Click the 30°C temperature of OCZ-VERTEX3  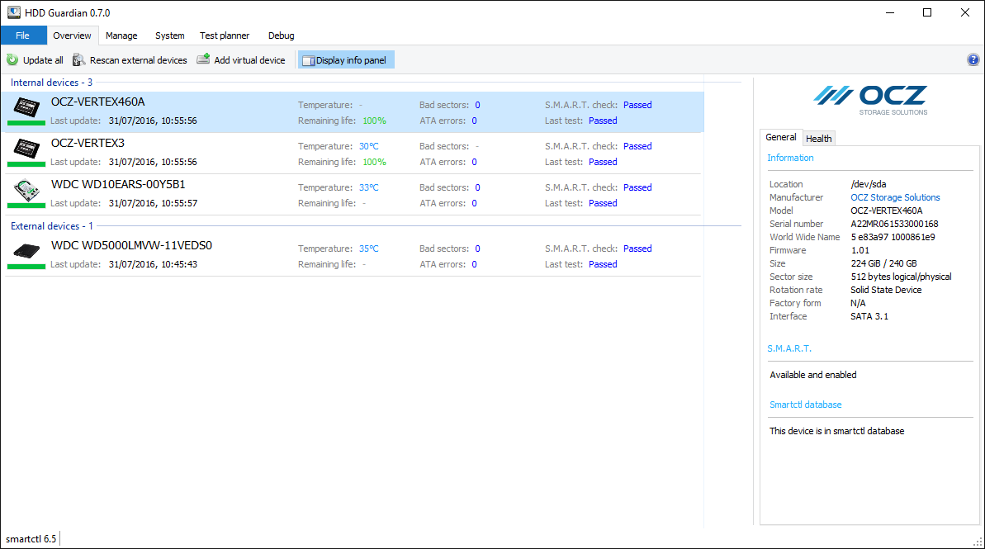pos(369,146)
